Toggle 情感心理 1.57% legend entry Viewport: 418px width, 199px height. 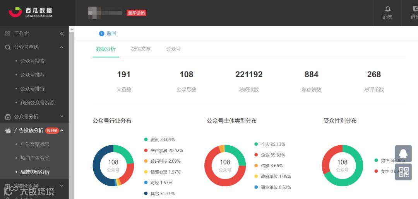162,172
